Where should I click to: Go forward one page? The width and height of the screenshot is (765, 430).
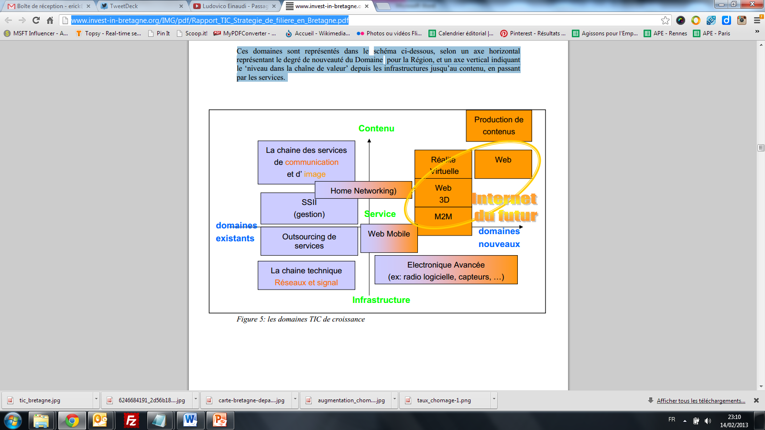click(x=22, y=20)
